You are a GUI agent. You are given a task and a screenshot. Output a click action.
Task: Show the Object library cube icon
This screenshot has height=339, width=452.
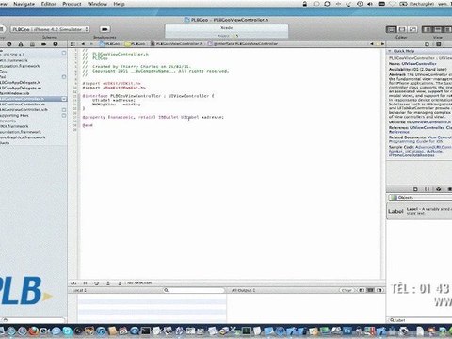[x=439, y=189]
